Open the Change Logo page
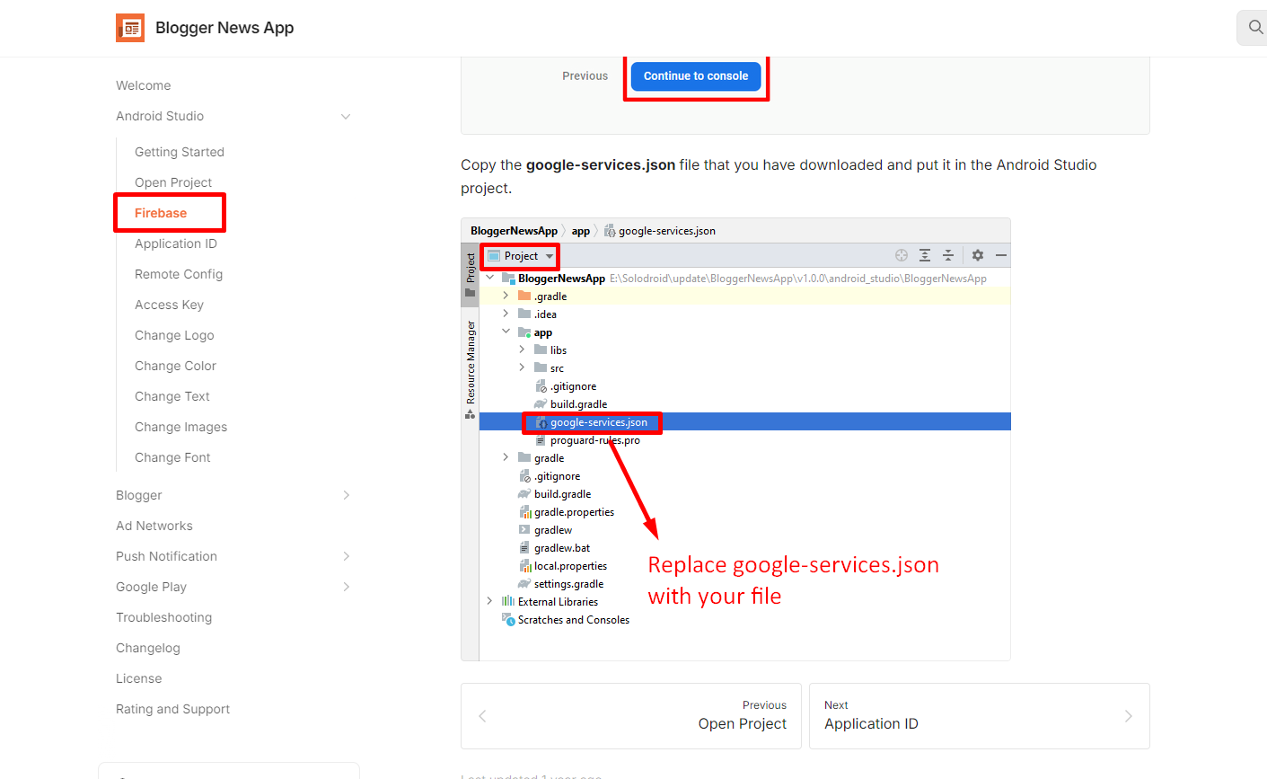The width and height of the screenshot is (1267, 779). point(174,335)
